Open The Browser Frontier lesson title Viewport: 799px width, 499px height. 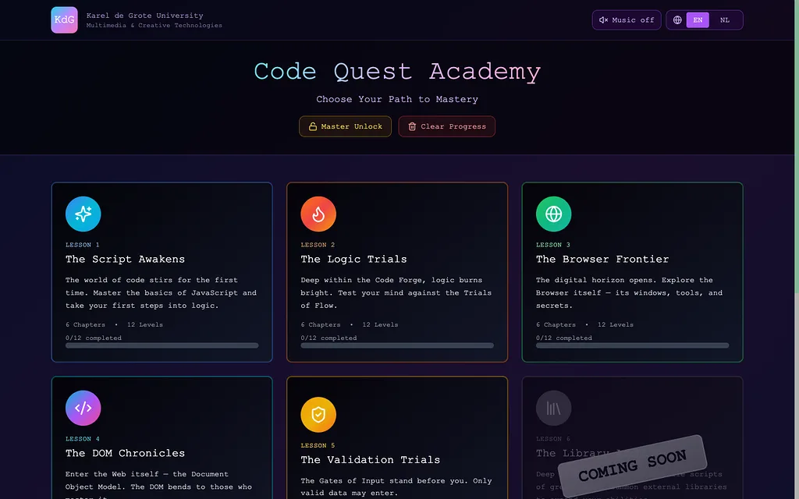coord(602,259)
